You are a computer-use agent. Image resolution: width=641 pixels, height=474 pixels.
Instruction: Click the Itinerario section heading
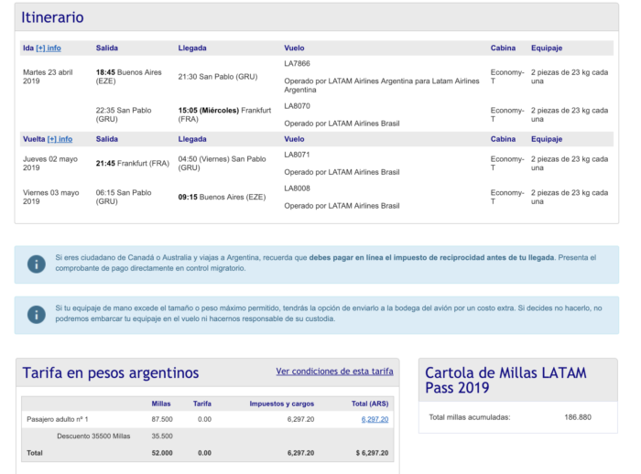point(52,17)
